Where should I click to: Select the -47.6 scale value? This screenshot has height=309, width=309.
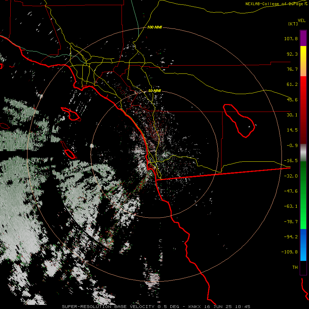291,191
